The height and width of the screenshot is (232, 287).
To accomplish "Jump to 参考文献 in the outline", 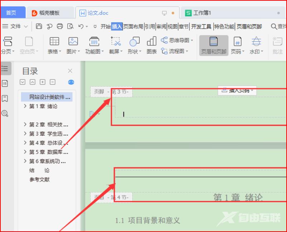I will pos(39,179).
